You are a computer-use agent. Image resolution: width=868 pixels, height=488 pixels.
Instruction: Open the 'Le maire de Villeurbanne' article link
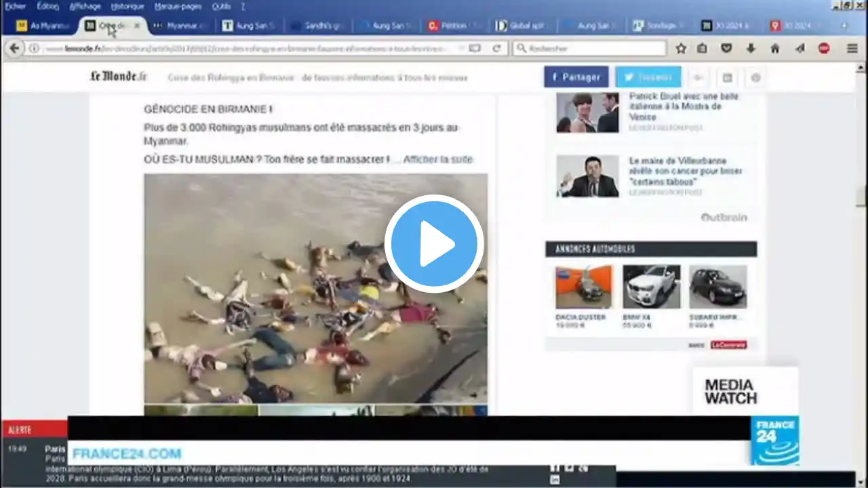pyautogui.click(x=686, y=171)
